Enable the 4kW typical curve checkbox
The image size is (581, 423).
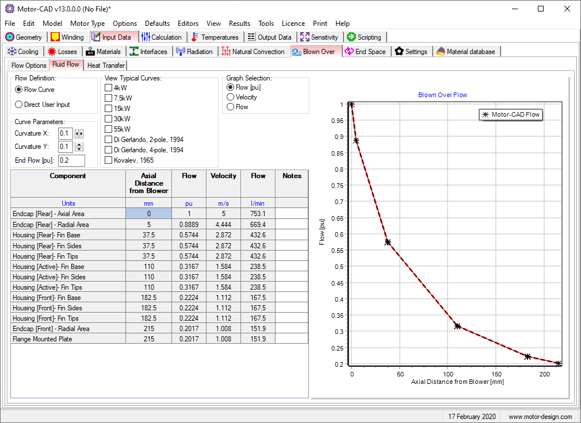(108, 88)
